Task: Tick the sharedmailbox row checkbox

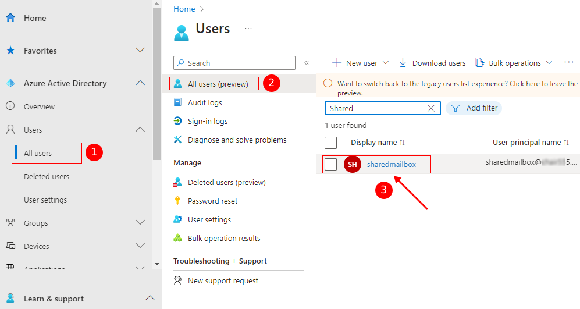Action: click(330, 165)
